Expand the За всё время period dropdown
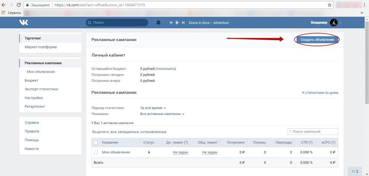The width and height of the screenshot is (369, 176). pyautogui.click(x=153, y=108)
